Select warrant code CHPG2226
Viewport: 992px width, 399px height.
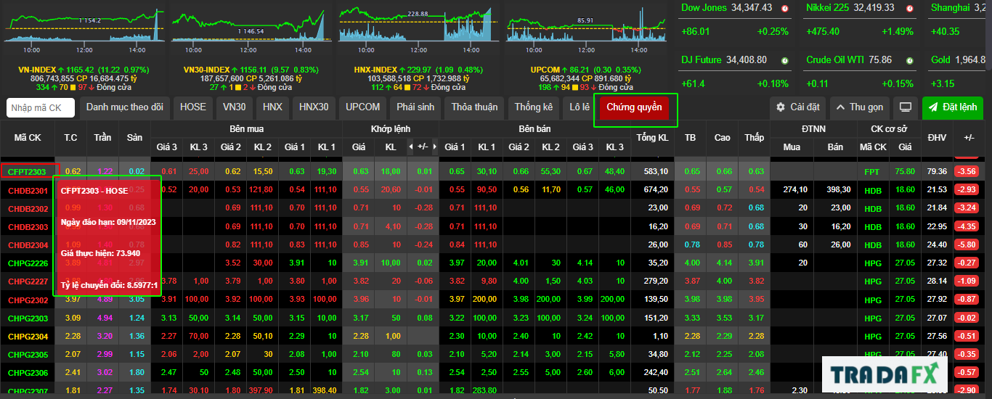pyautogui.click(x=28, y=263)
